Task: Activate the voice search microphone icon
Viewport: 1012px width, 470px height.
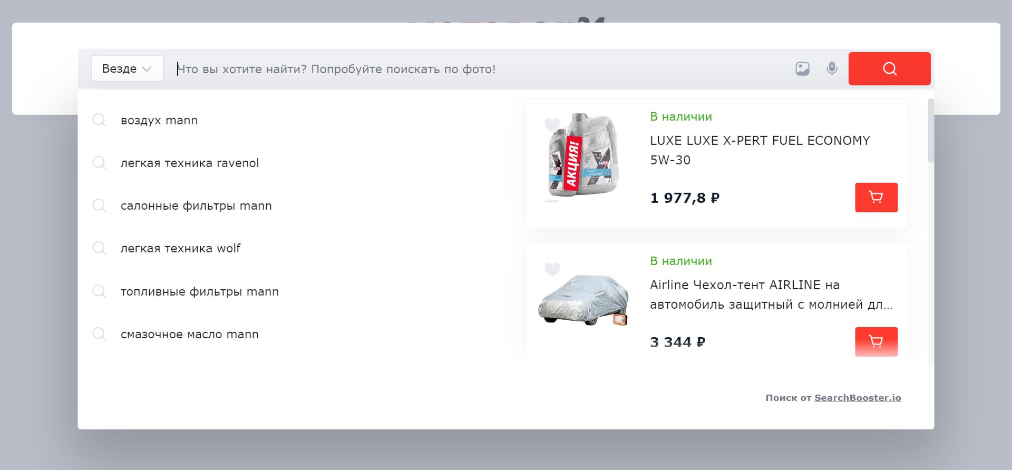Action: [832, 68]
